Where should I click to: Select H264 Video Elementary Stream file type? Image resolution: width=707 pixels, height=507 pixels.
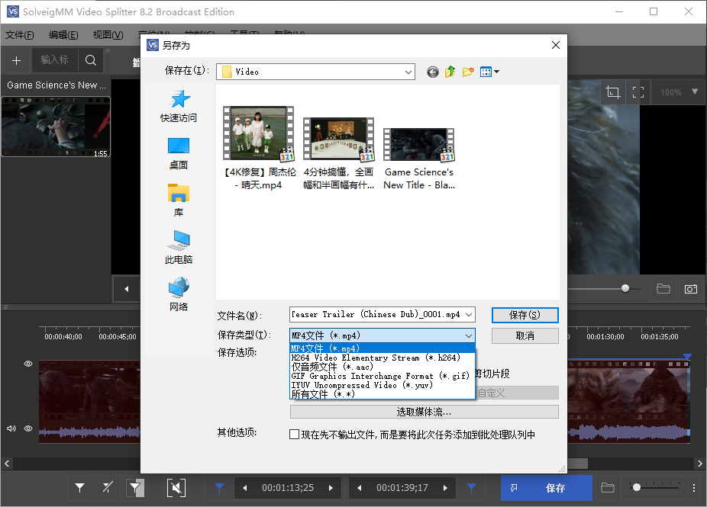click(366, 358)
